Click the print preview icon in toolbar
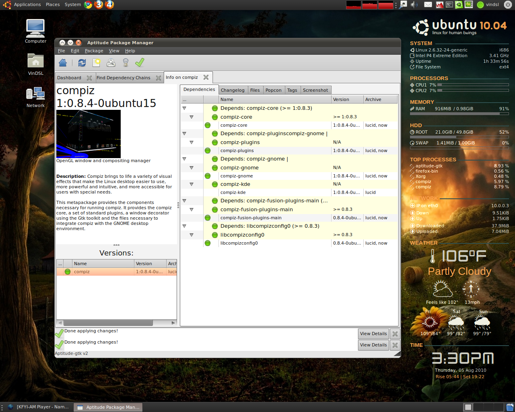Screen dimensions: 515x412 click(111, 63)
